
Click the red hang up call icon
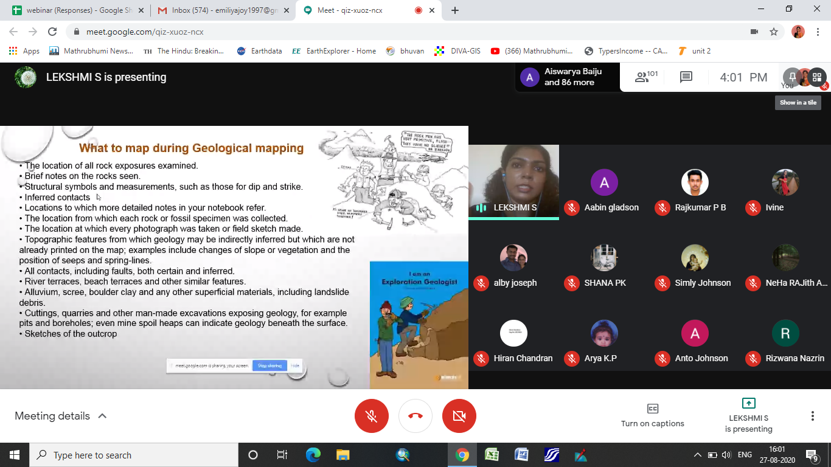(x=415, y=416)
